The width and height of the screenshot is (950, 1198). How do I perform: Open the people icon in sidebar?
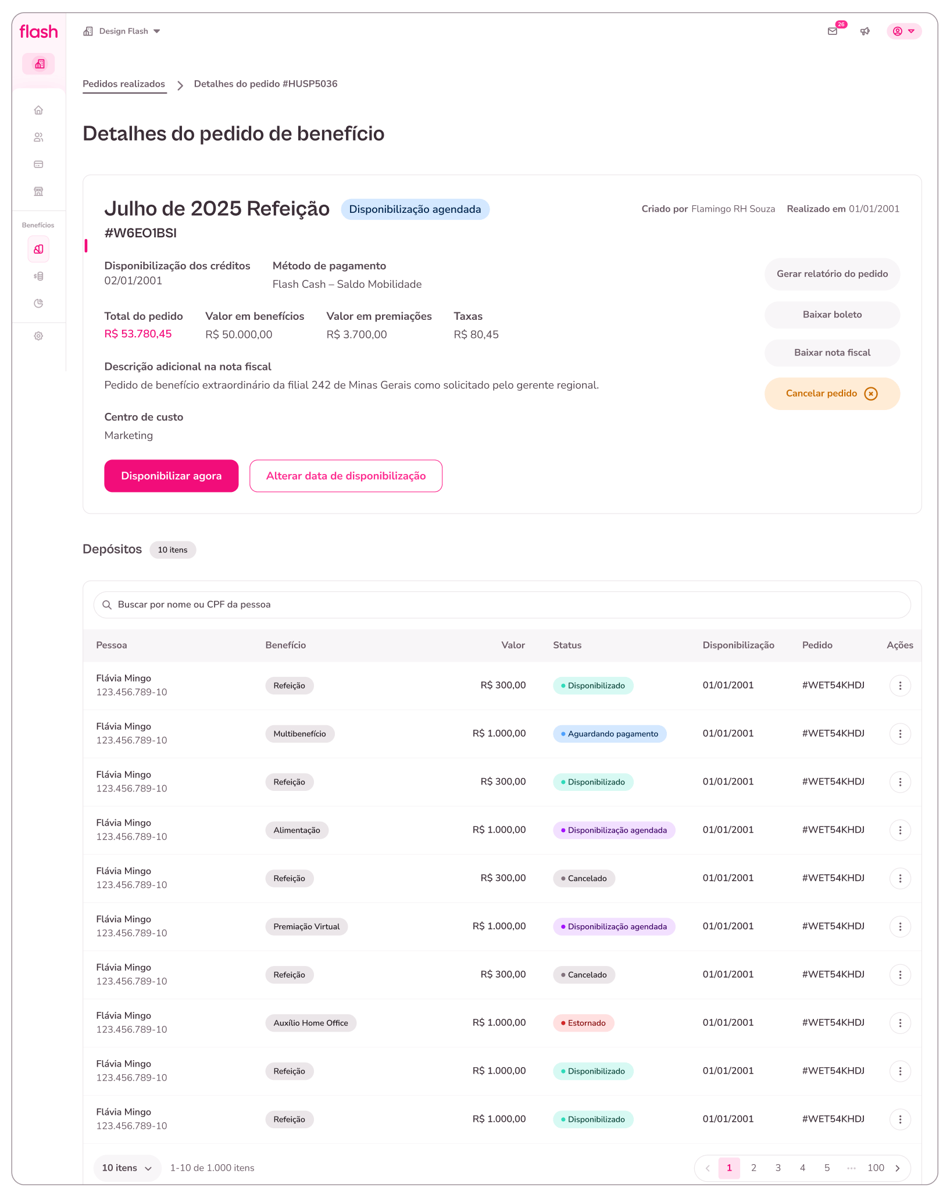tap(38, 137)
